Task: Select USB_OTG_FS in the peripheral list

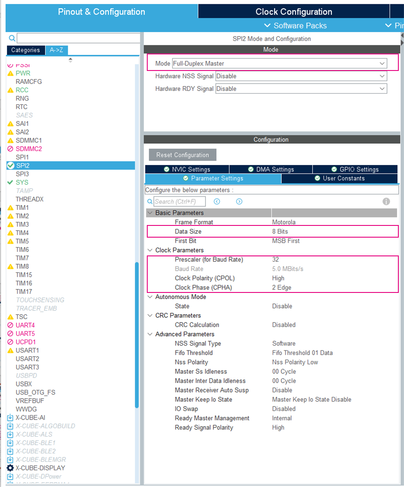Action: (x=35, y=392)
